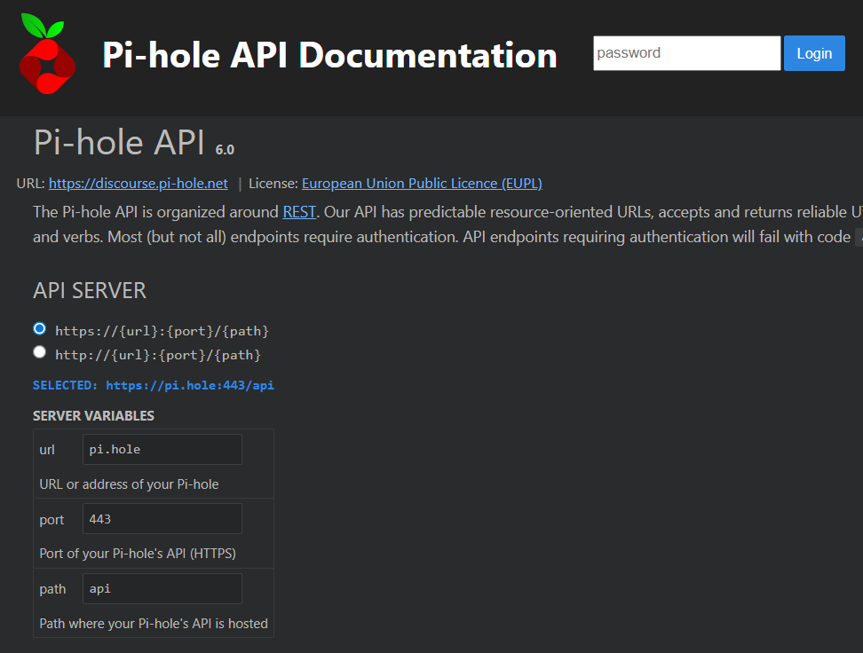
Task: Click the 'Path where your Pi-hole's API is hosted' description
Action: (154, 624)
